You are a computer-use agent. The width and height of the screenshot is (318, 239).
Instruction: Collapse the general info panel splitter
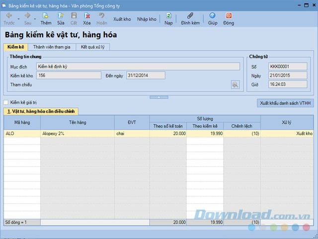tap(159, 97)
